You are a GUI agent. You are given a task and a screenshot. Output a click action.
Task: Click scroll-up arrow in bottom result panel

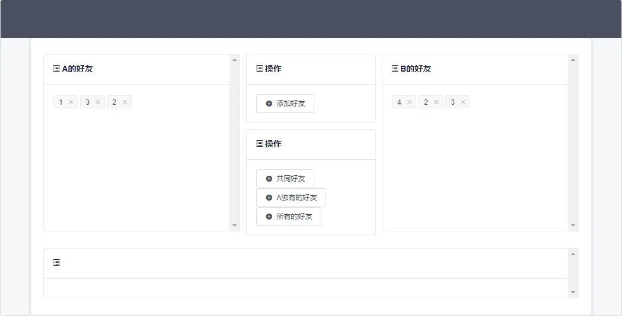(x=573, y=254)
